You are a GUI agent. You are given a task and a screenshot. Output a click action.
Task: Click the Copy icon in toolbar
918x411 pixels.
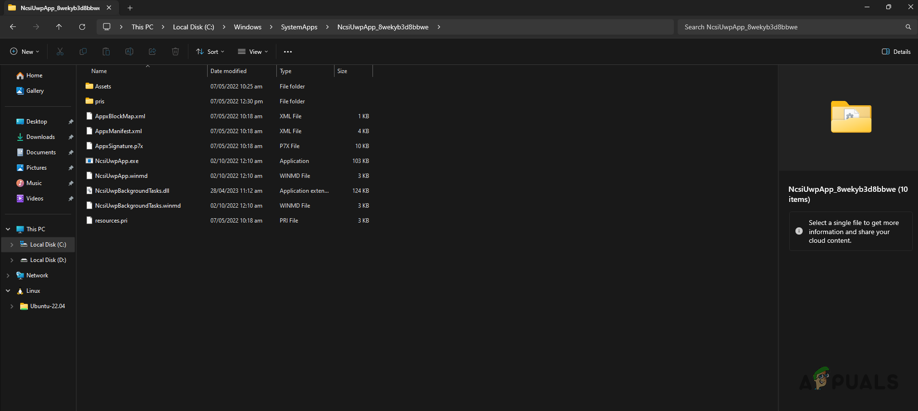tap(83, 51)
